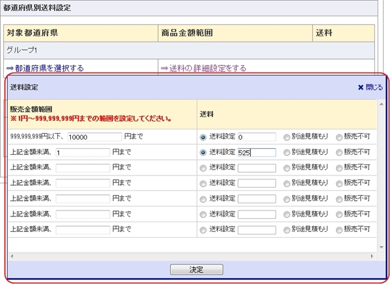Click the last row sales amount field
390x284 pixels.
coord(83,230)
